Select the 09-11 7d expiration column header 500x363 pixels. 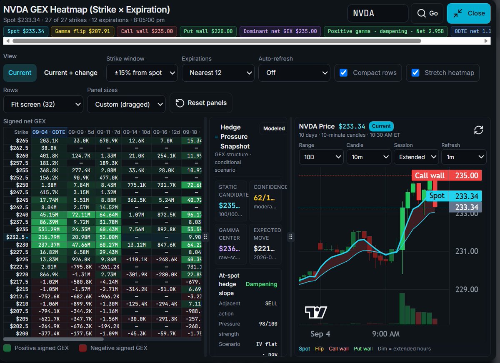[x=109, y=132]
